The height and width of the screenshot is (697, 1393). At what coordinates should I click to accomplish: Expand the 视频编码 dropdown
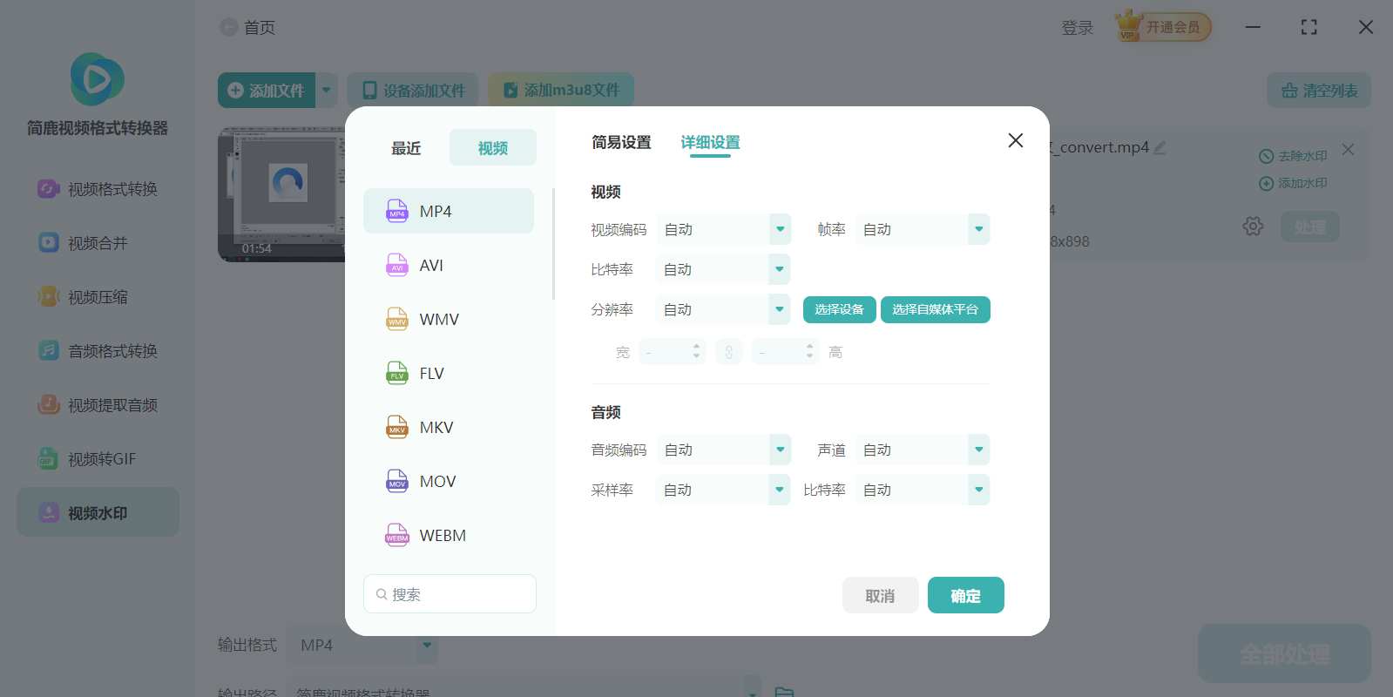(x=780, y=229)
